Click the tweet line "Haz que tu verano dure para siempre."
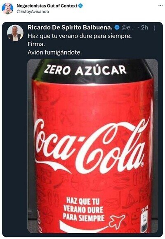Image resolution: width=165 pixels, height=239 pixels. 80,36
